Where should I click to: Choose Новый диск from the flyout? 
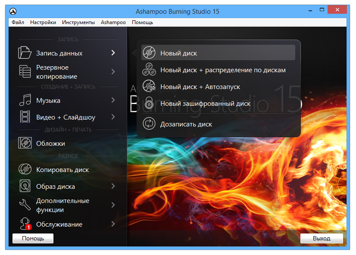point(218,52)
